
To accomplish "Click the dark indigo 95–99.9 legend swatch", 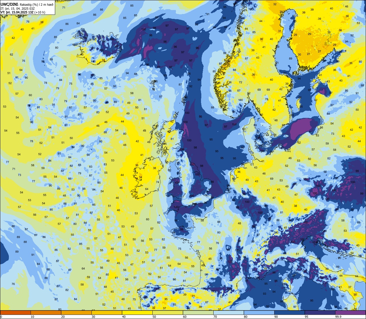I will pos(320,312).
